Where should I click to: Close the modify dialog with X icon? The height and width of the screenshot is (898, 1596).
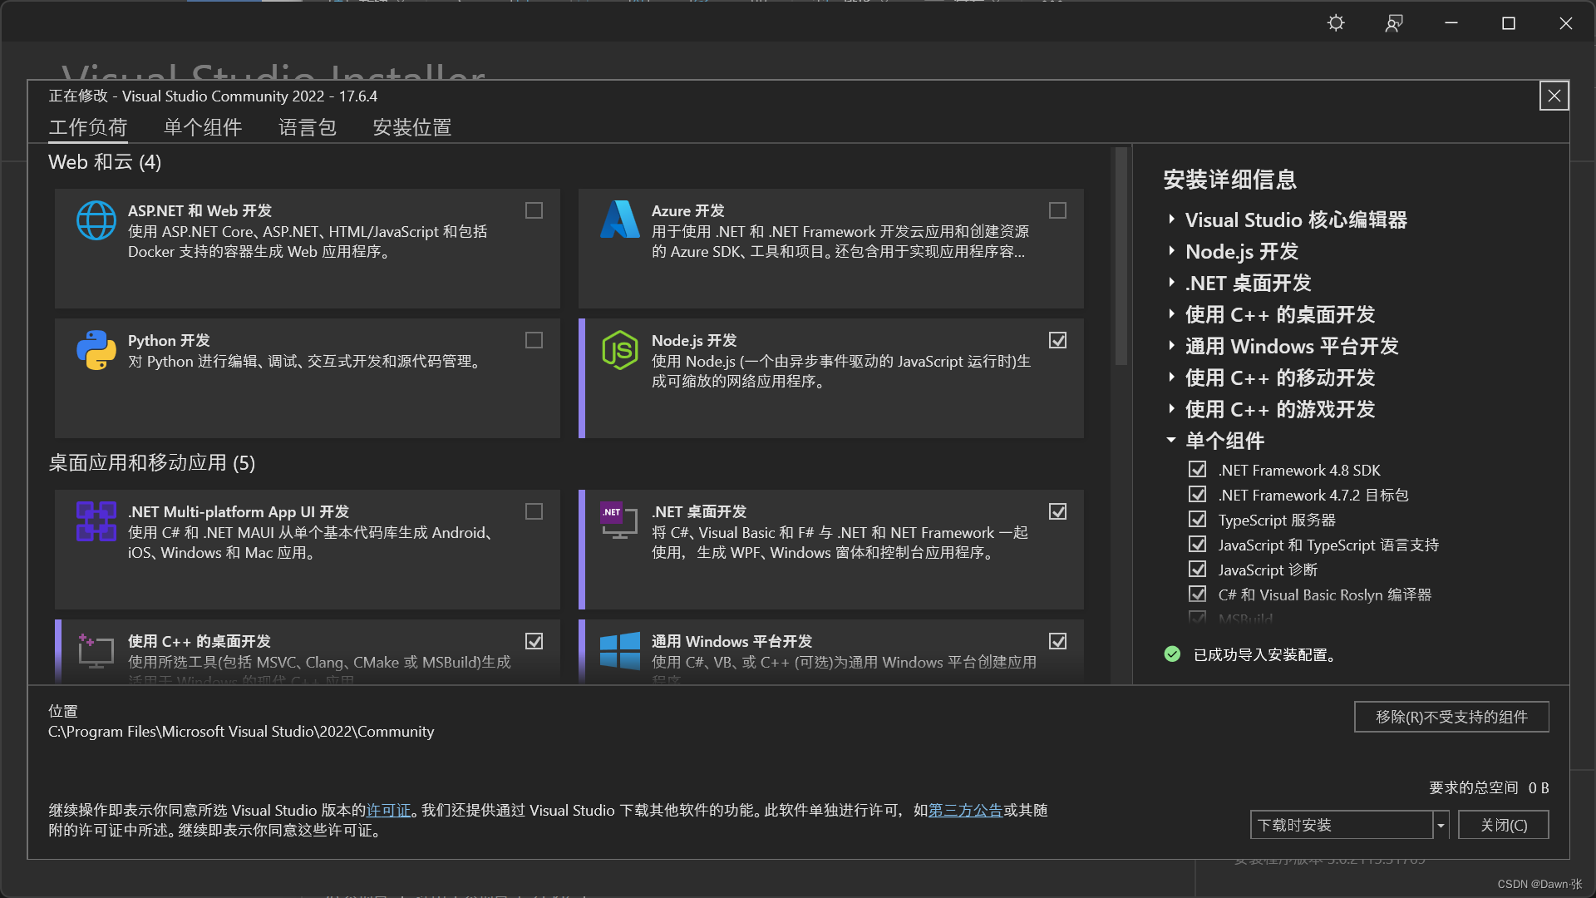point(1554,96)
